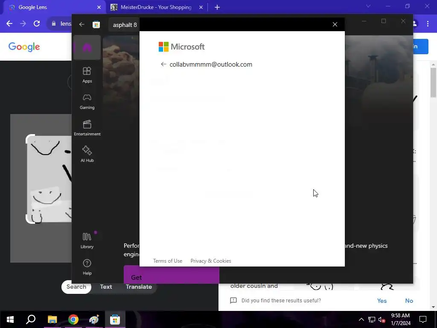Switch to the MeisterDrucke tab
The image size is (437, 328).
click(x=156, y=7)
